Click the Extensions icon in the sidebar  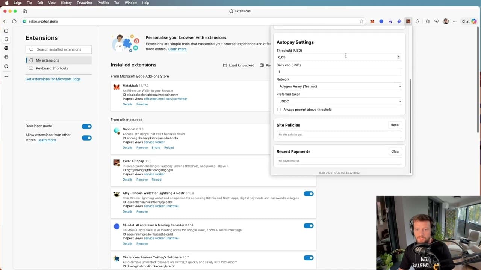(6, 39)
